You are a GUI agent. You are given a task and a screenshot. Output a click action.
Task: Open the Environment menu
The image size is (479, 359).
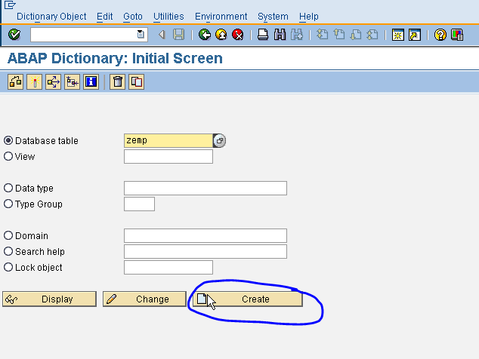[x=221, y=17]
